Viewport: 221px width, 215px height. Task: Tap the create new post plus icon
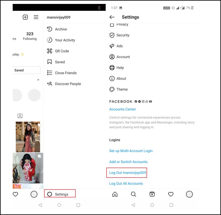point(25,17)
